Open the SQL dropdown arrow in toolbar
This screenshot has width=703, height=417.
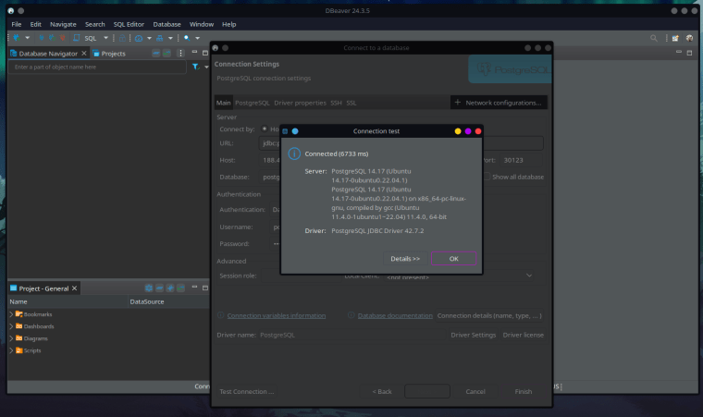(106, 38)
